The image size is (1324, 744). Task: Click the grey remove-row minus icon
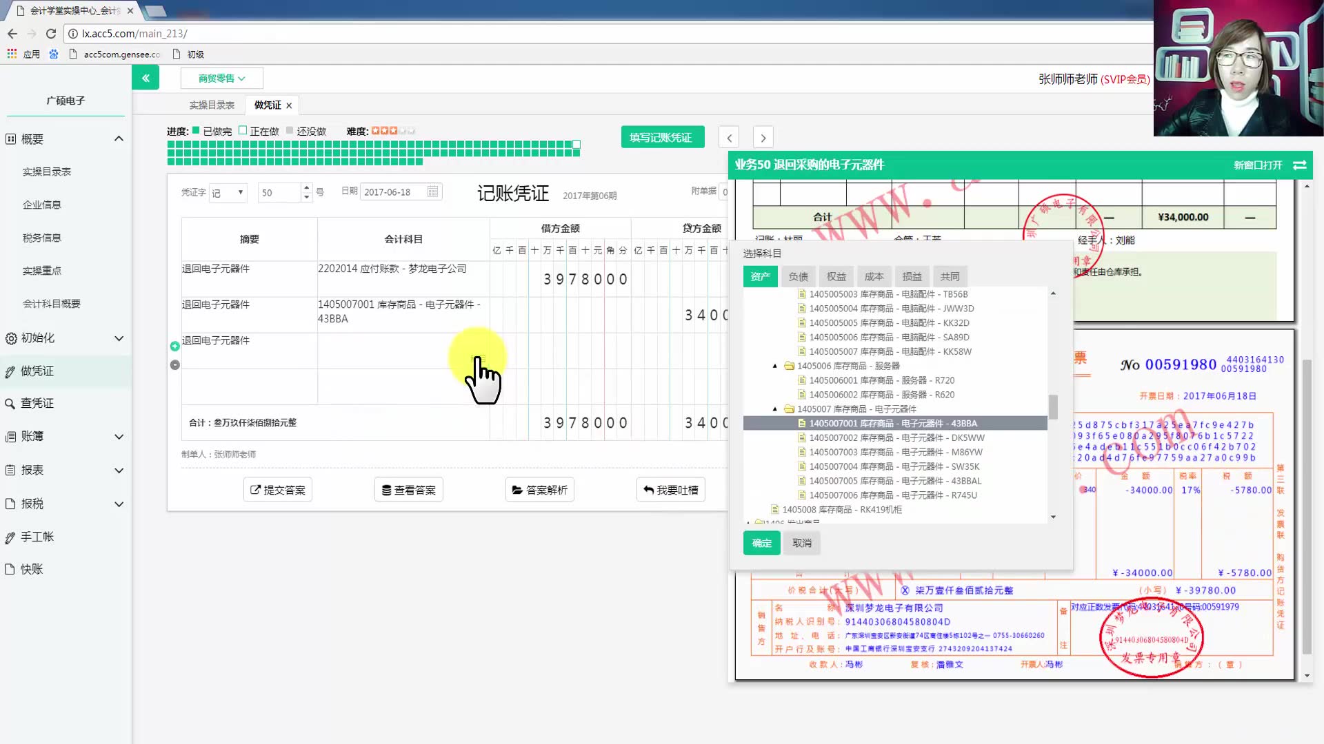[x=175, y=365]
